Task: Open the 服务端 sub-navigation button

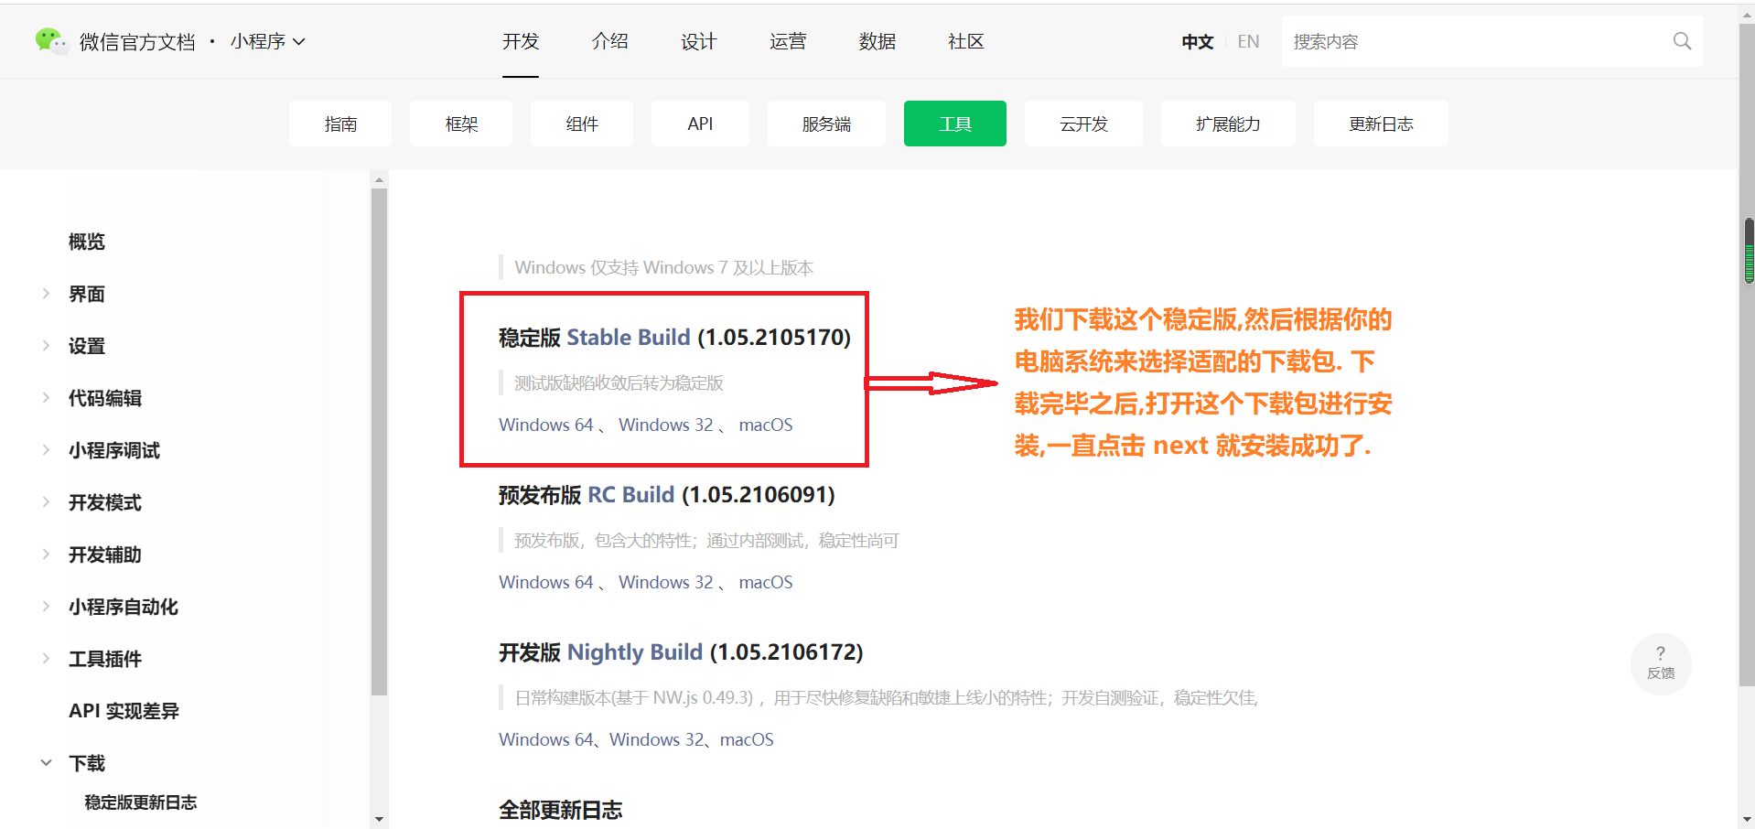Action: (826, 124)
